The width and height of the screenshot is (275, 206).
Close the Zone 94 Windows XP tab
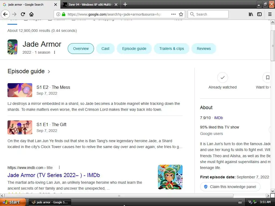pos(116,5)
